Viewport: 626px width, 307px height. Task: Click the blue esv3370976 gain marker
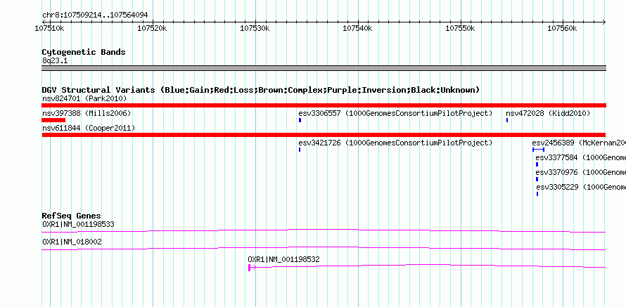[x=537, y=179]
